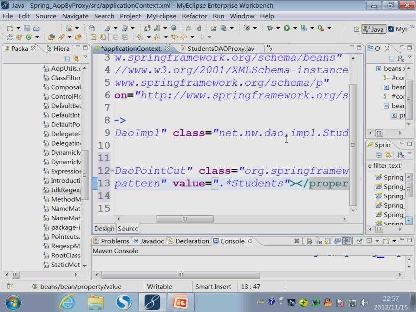Click the globe web browser toolbar icon

(x=173, y=28)
